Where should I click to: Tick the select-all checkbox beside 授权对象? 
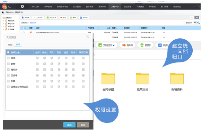tap(8, 52)
